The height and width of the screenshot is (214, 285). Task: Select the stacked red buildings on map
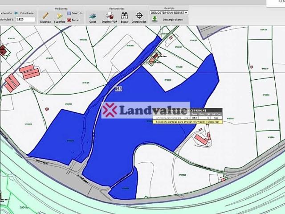point(29,72)
